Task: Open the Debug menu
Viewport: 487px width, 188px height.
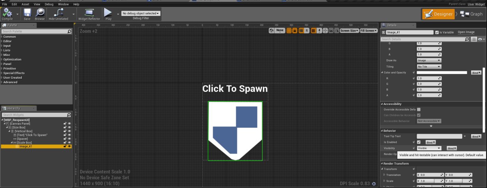Action: click(49, 4)
